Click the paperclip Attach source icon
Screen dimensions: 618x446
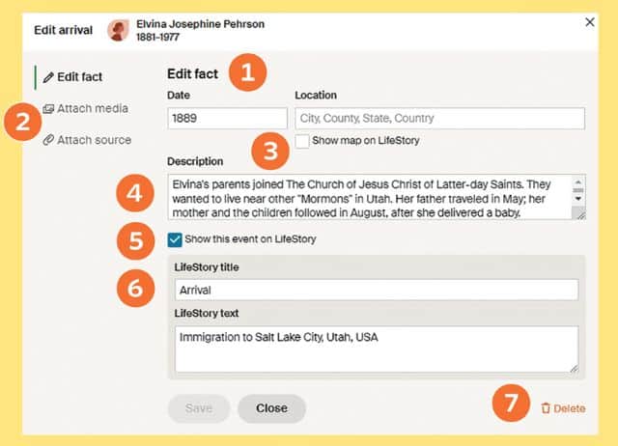(x=48, y=140)
